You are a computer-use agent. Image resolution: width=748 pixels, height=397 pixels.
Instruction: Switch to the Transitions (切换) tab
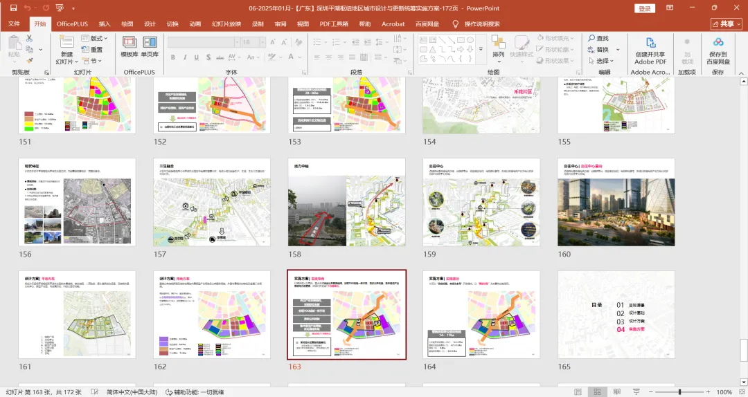point(172,24)
